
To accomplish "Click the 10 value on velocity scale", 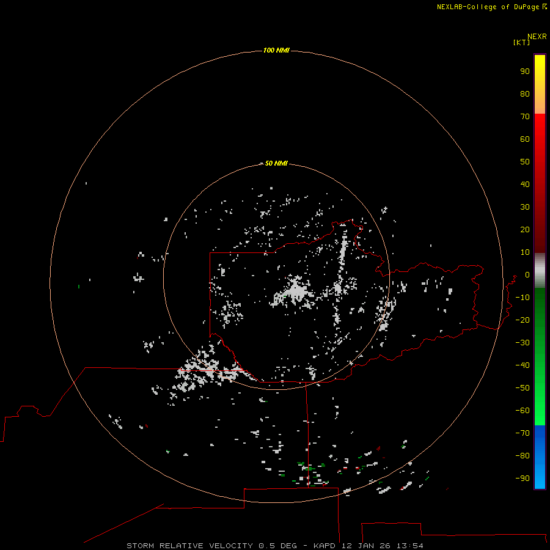I will 525,252.
